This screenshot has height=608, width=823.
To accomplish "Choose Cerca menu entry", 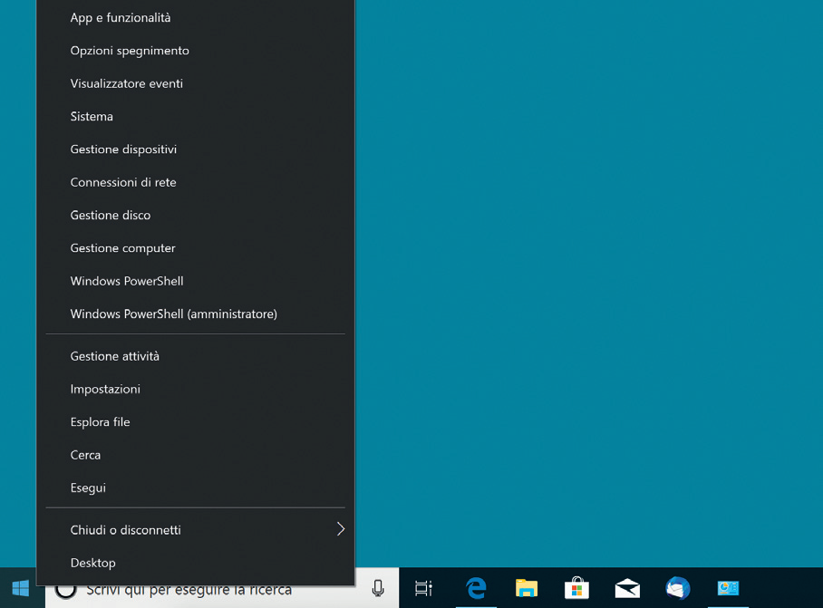I will click(x=195, y=456).
